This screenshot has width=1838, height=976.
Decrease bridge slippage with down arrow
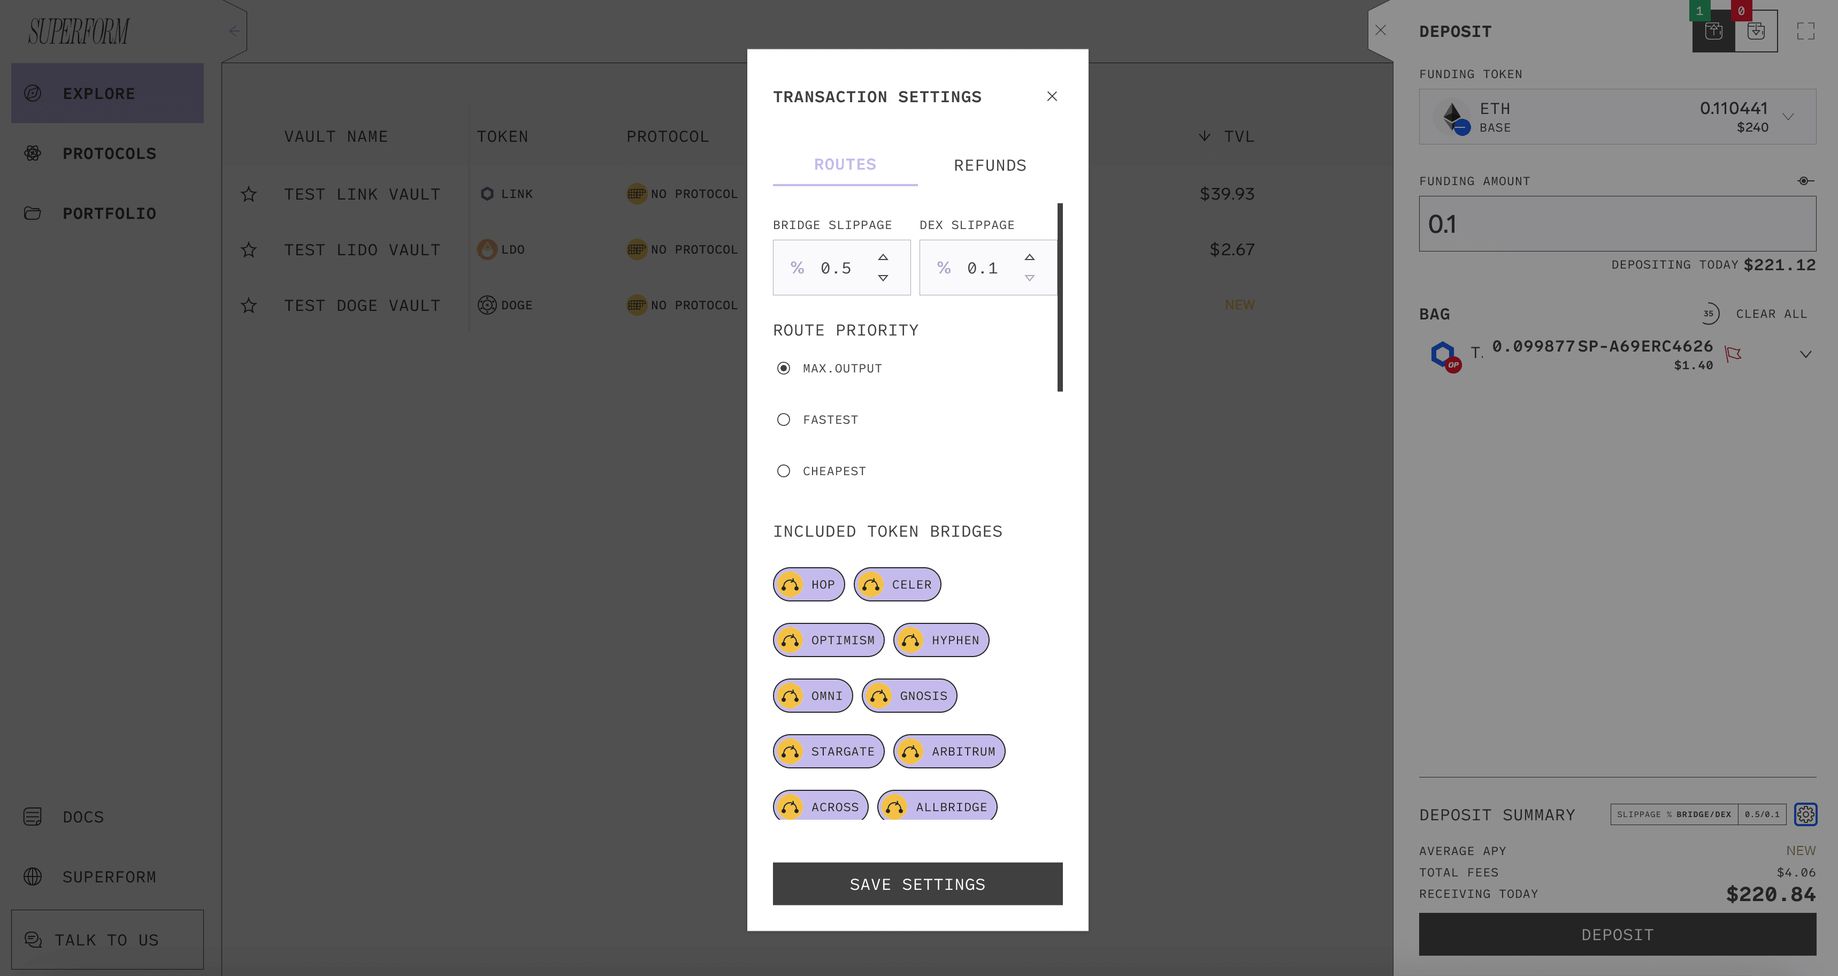[x=883, y=278]
